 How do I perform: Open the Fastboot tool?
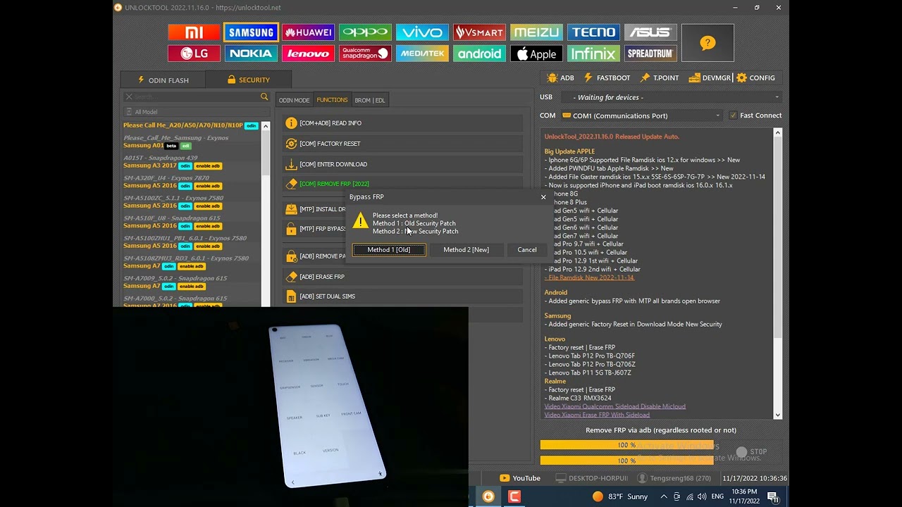click(607, 78)
